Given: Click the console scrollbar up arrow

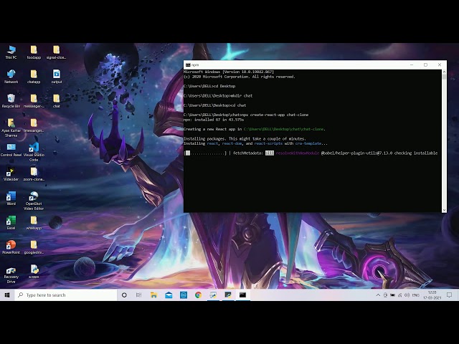Looking at the screenshot, I should [x=444, y=72].
